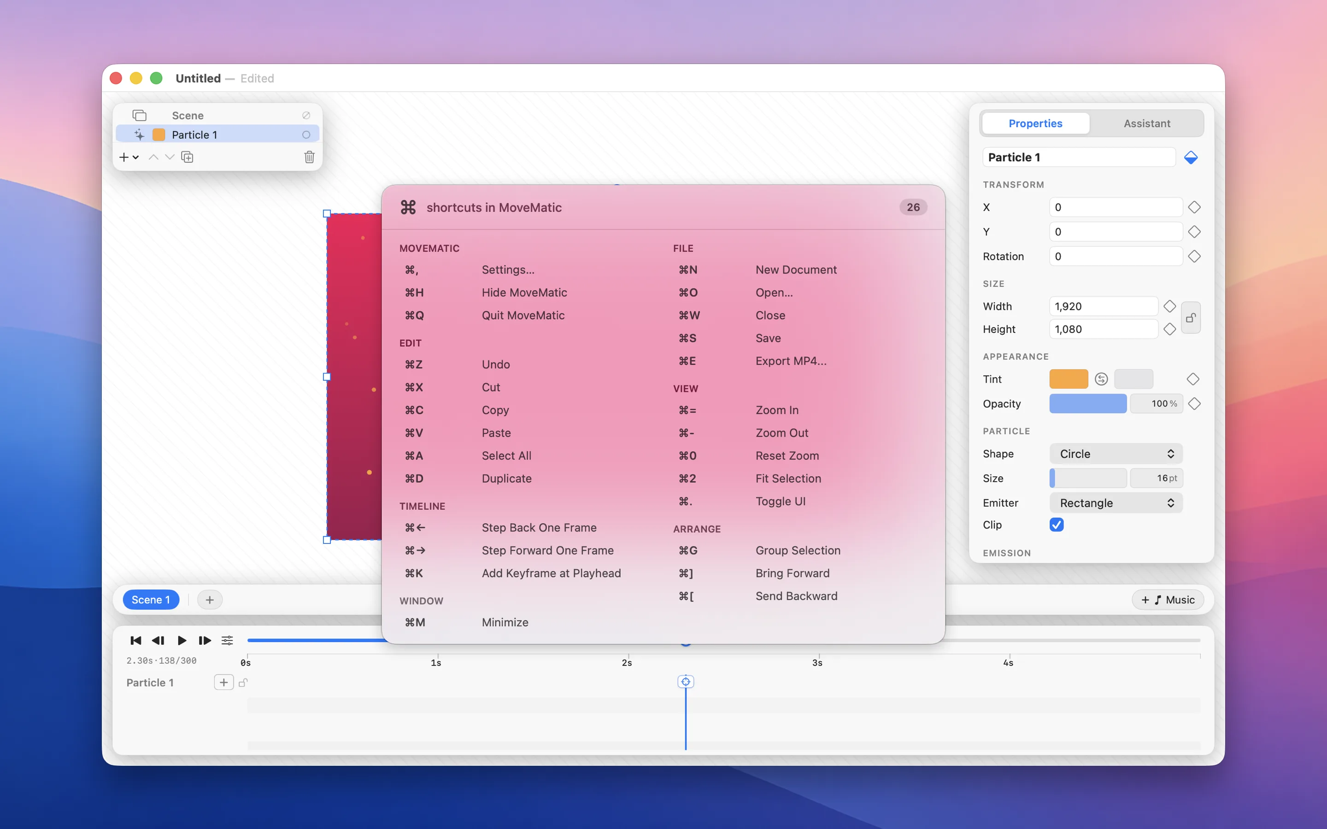Toggle the lock icon on Particle 1 track
Image resolution: width=1327 pixels, height=829 pixels.
pos(243,683)
